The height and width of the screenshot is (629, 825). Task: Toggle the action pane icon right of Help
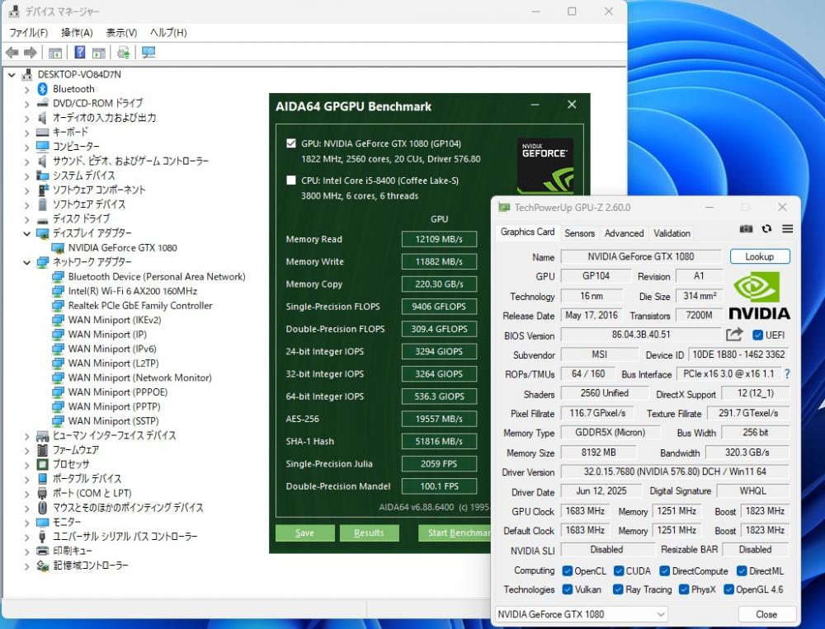coord(98,53)
